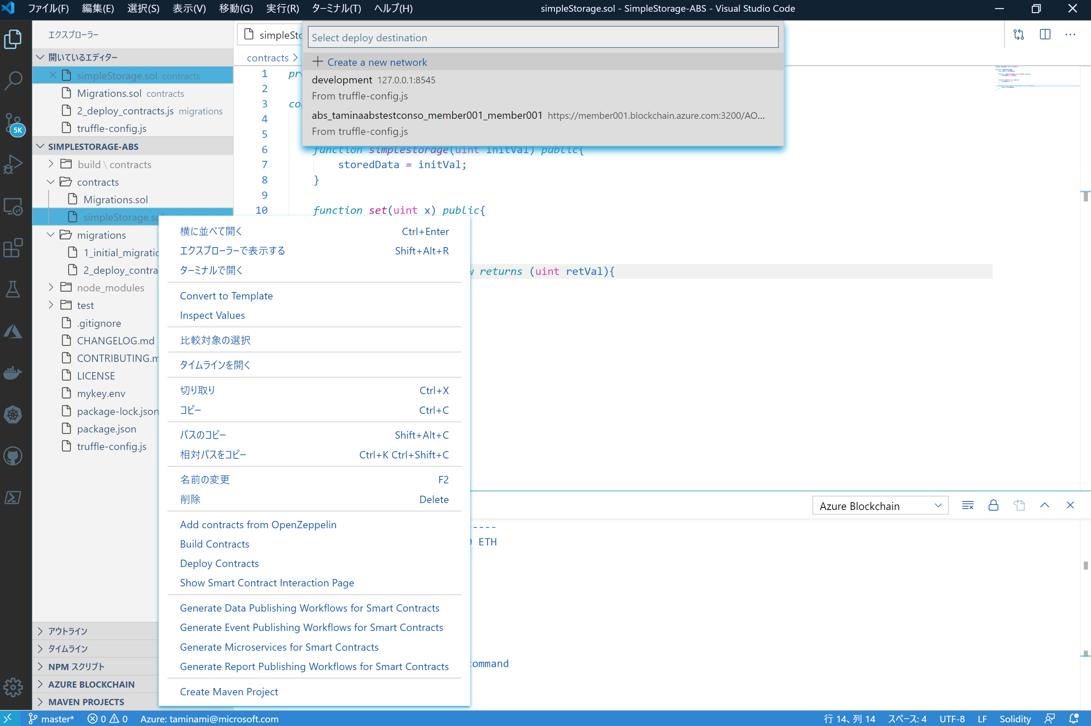The image size is (1091, 726).
Task: Open the Azure view in activity bar
Action: point(13,331)
